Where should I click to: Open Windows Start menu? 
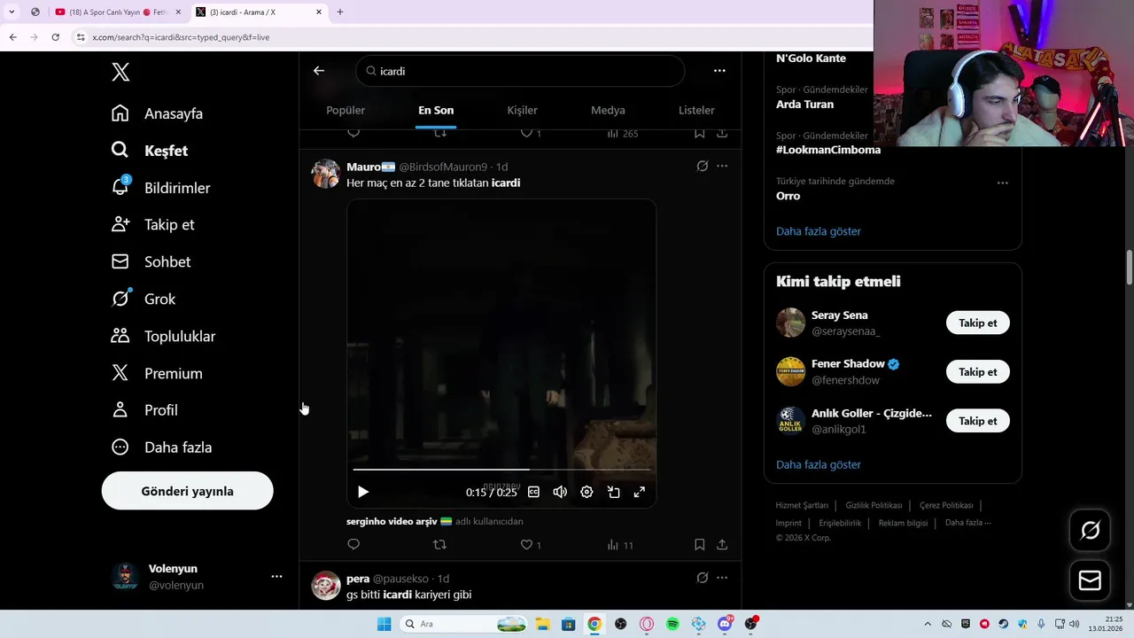tap(384, 624)
